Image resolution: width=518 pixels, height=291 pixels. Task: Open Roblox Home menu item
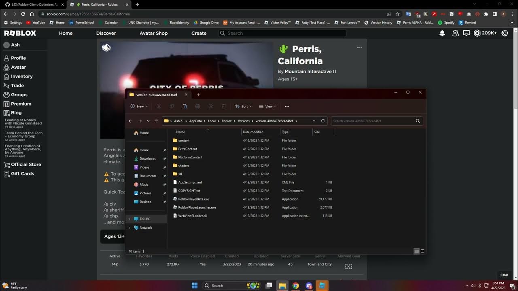(x=66, y=33)
